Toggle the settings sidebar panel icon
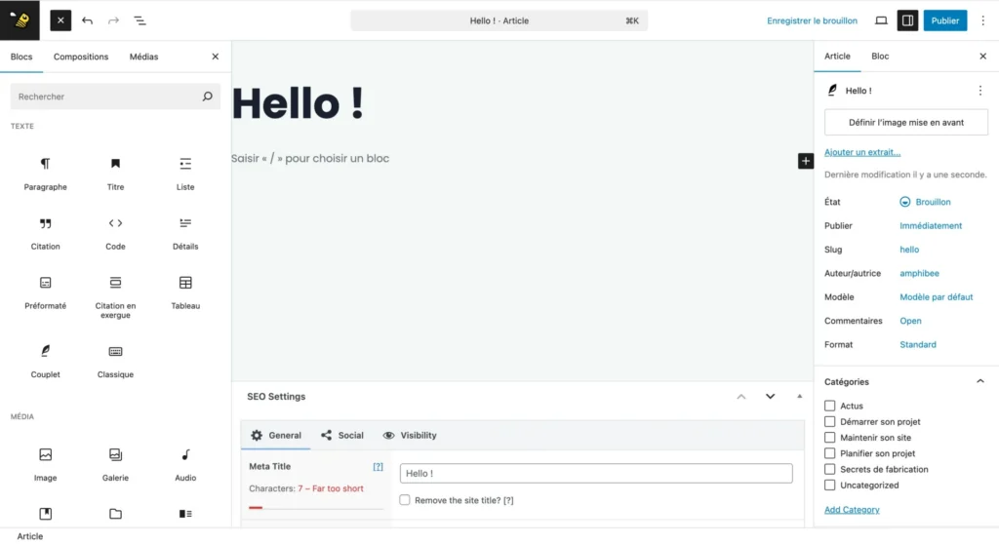Screen dimensions: 999x544 point(908,20)
